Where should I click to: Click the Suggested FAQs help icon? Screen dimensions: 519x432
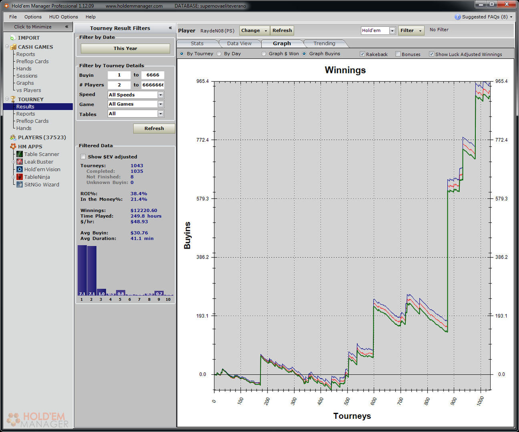pos(458,17)
